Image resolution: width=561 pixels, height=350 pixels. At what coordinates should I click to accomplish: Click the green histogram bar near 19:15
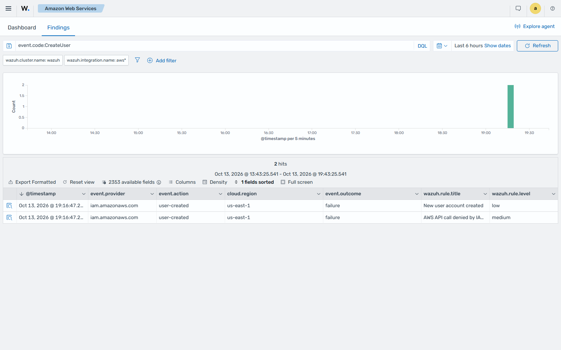(x=511, y=107)
